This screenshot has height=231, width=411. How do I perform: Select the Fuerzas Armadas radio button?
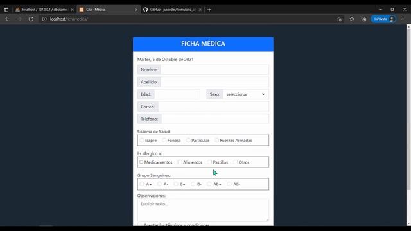217,140
